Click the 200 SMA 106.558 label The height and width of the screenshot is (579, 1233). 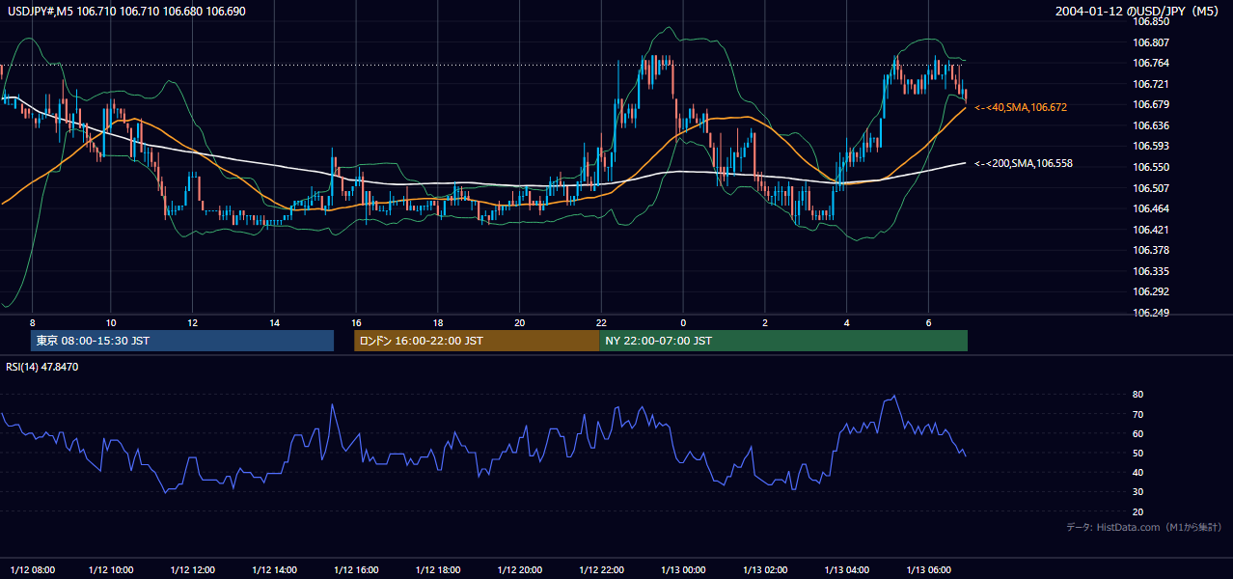coord(1024,163)
